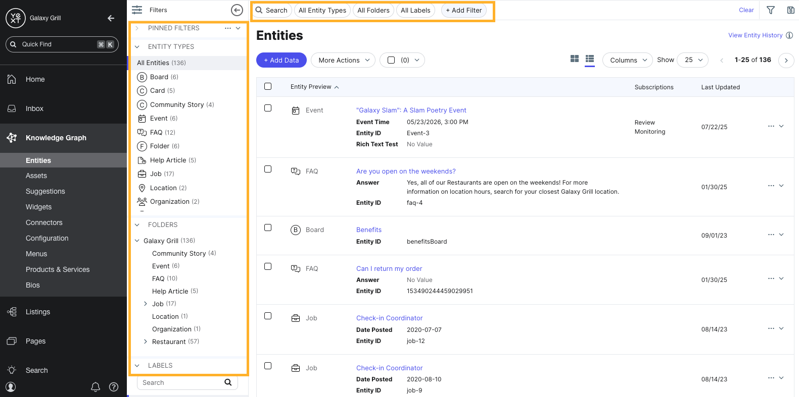Open the filter funnel icon at top right
This screenshot has height=397, width=799.
point(771,10)
